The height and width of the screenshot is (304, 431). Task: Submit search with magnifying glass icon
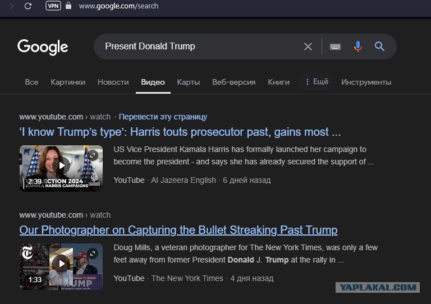pos(379,47)
